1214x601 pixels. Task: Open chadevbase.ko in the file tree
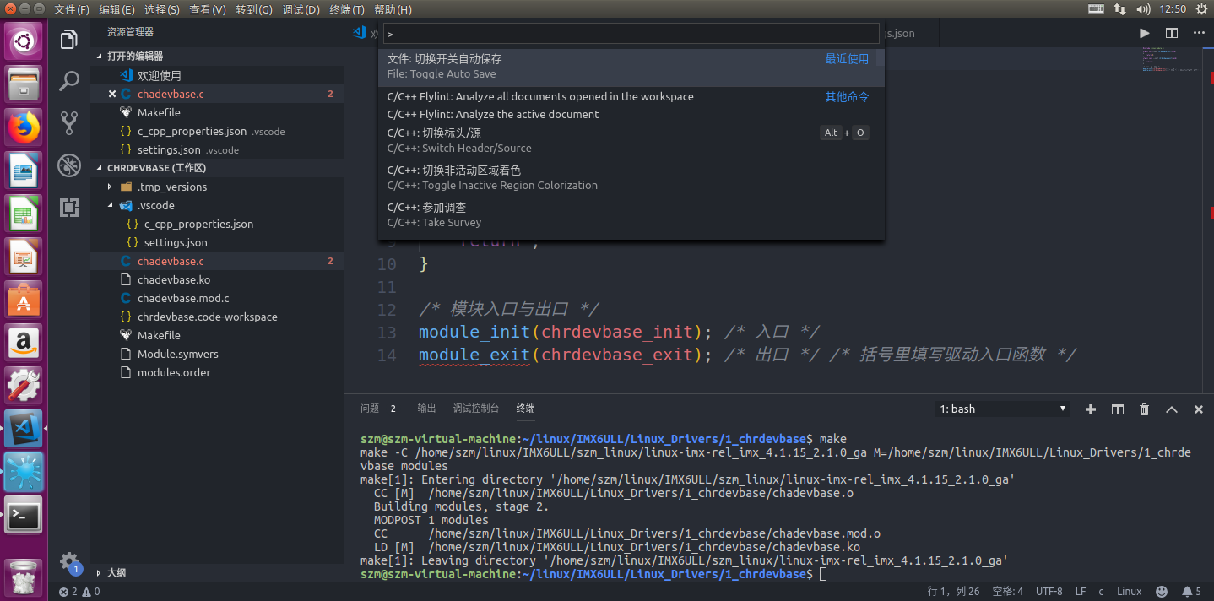pos(216,279)
